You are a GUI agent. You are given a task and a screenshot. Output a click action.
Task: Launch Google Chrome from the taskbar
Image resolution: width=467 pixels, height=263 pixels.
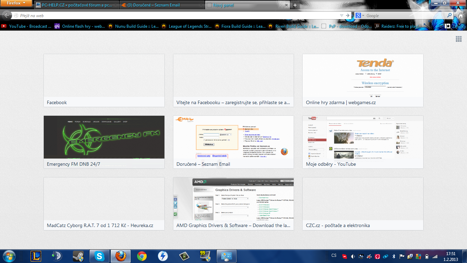click(x=142, y=256)
